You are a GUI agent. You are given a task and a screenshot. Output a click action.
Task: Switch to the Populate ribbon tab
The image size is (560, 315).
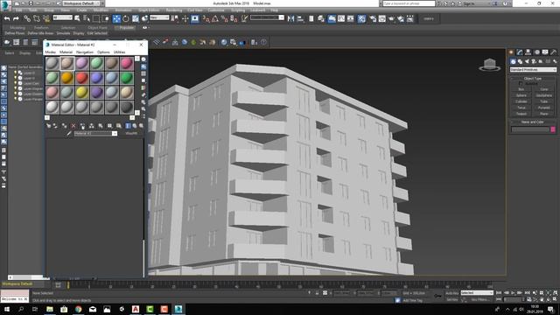[126, 27]
